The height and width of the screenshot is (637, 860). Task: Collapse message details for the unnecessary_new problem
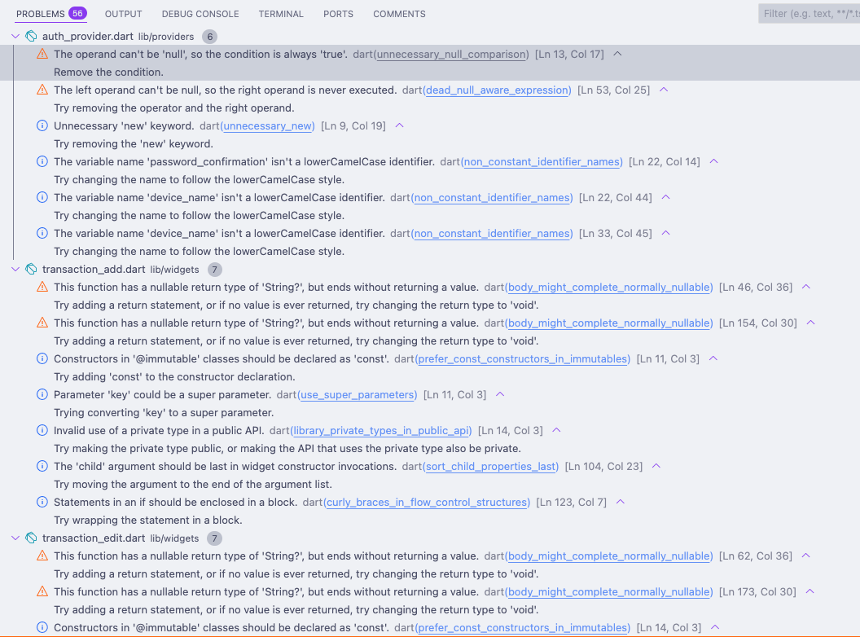pos(399,125)
